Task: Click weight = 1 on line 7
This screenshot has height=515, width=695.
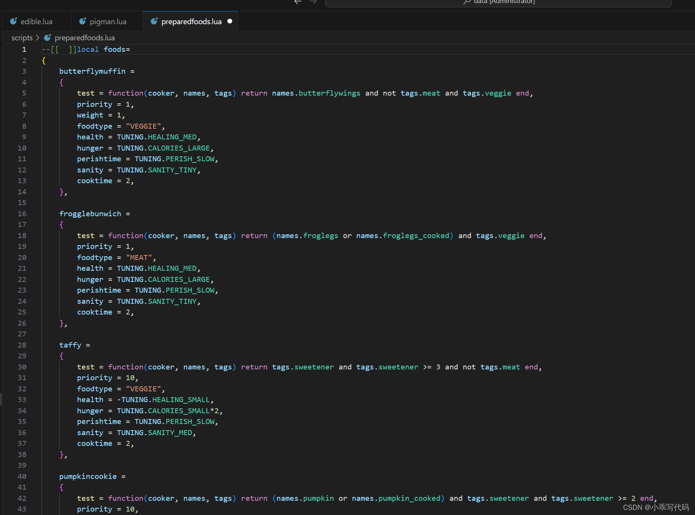Action: pos(99,115)
